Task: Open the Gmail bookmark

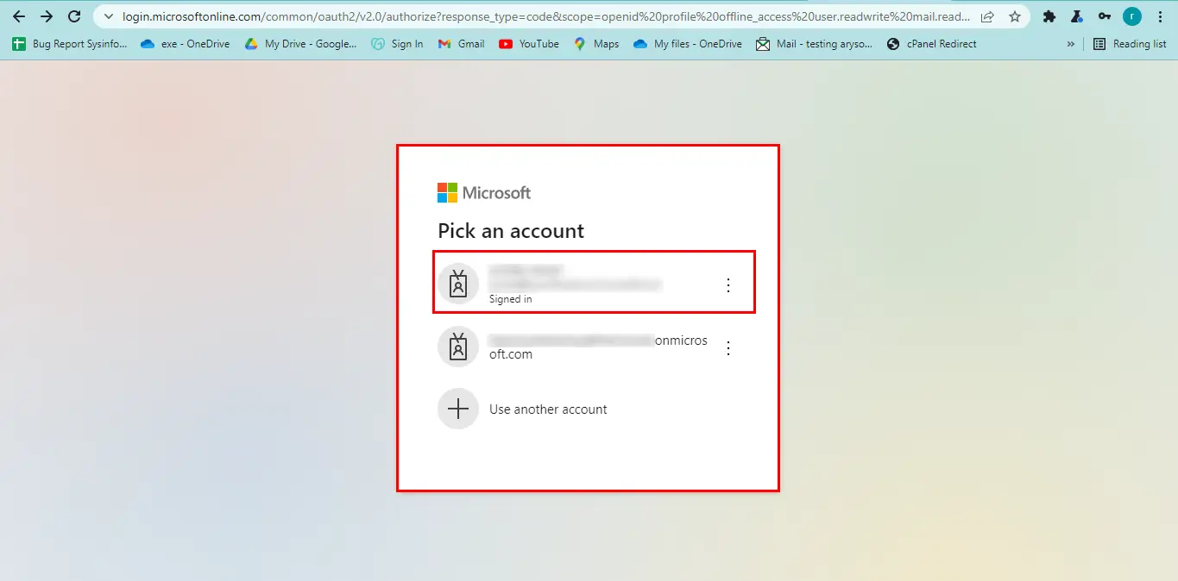Action: pos(461,44)
